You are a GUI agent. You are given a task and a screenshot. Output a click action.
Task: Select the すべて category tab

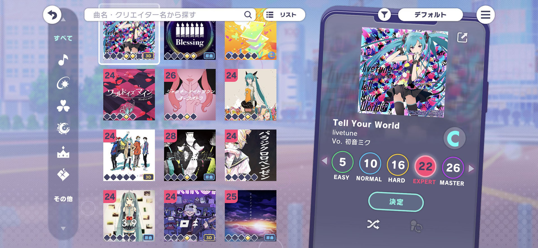coord(63,38)
